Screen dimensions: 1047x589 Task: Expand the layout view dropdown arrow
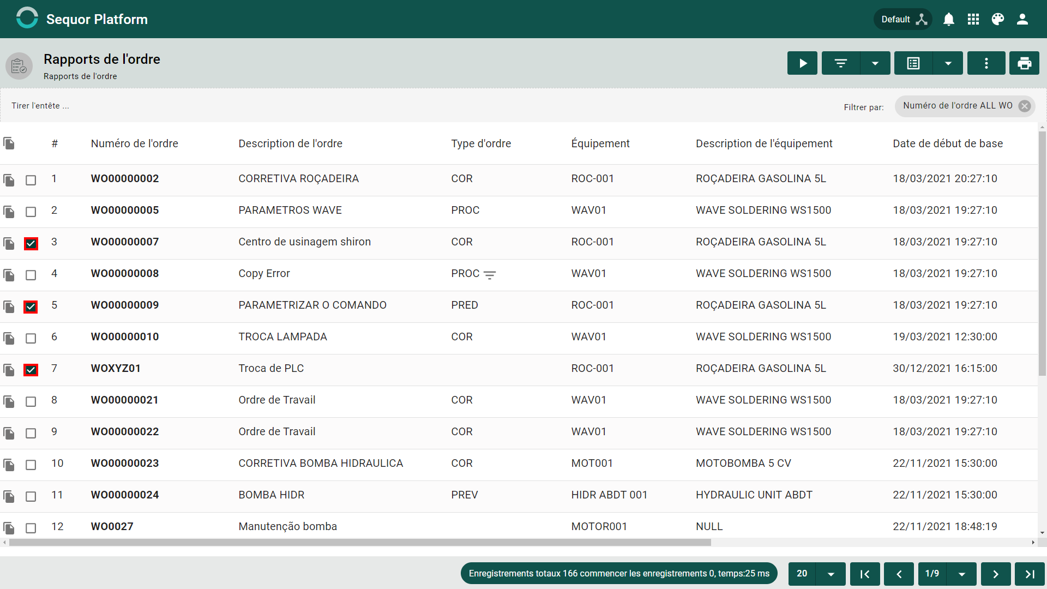(x=948, y=63)
